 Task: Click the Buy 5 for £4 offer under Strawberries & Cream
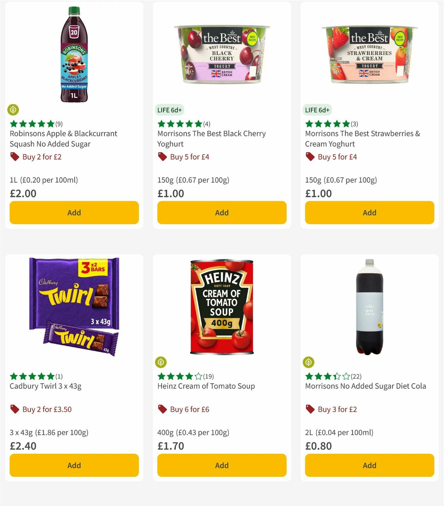[337, 157]
